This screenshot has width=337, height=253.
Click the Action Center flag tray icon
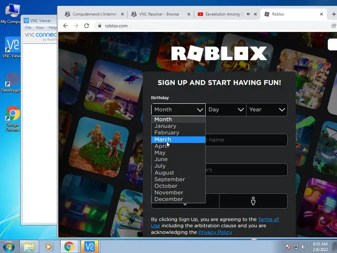point(288,247)
